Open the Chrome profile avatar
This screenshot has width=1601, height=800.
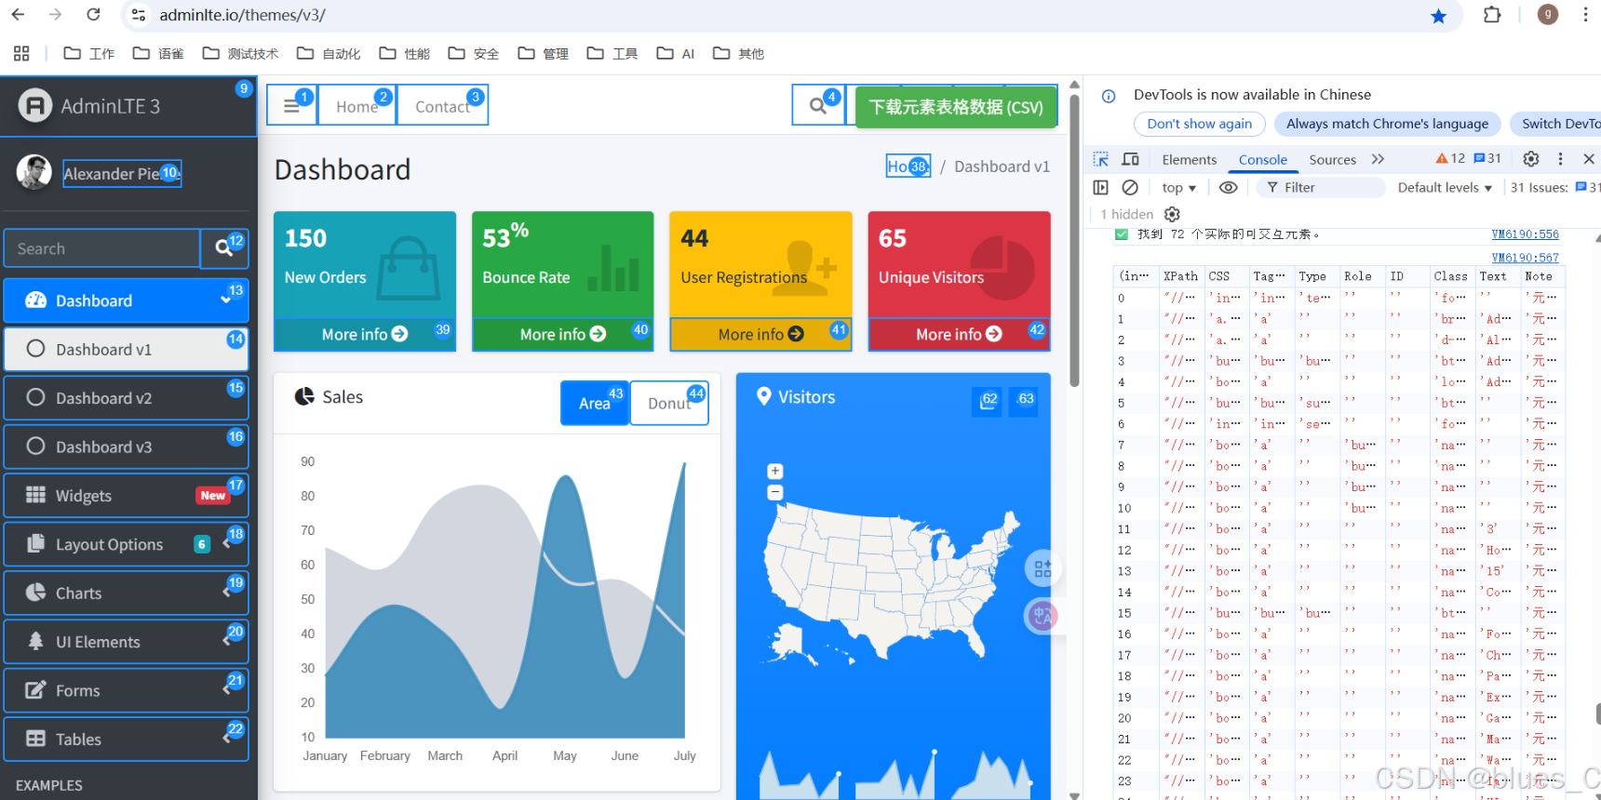1548,15
